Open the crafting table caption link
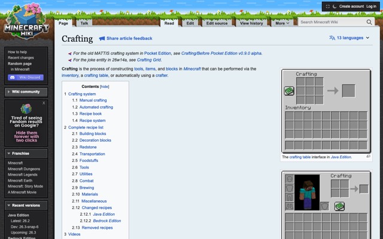383x239 pixels. click(300, 157)
